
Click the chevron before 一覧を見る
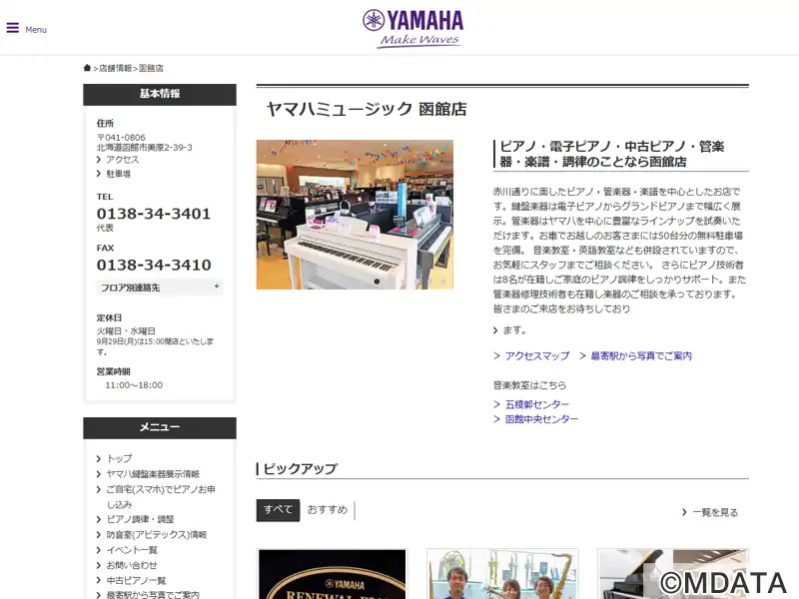pyautogui.click(x=684, y=512)
